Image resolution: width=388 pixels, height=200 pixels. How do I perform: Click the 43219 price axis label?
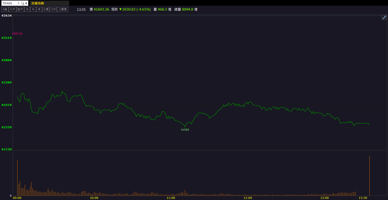7,38
